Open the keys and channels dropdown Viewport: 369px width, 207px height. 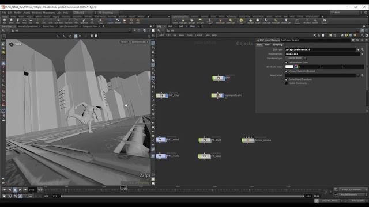pos(353,190)
